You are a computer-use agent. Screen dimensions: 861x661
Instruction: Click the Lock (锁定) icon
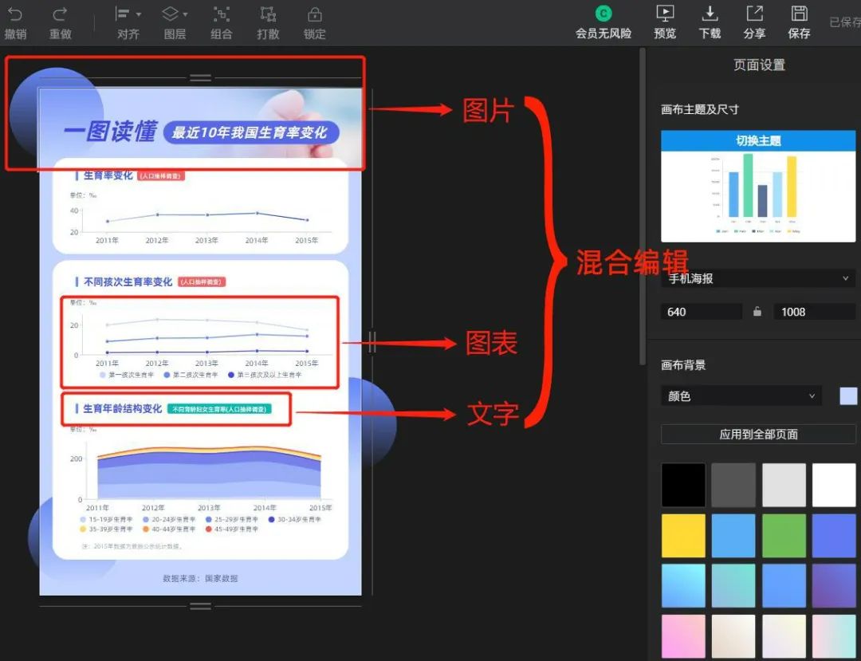[315, 14]
